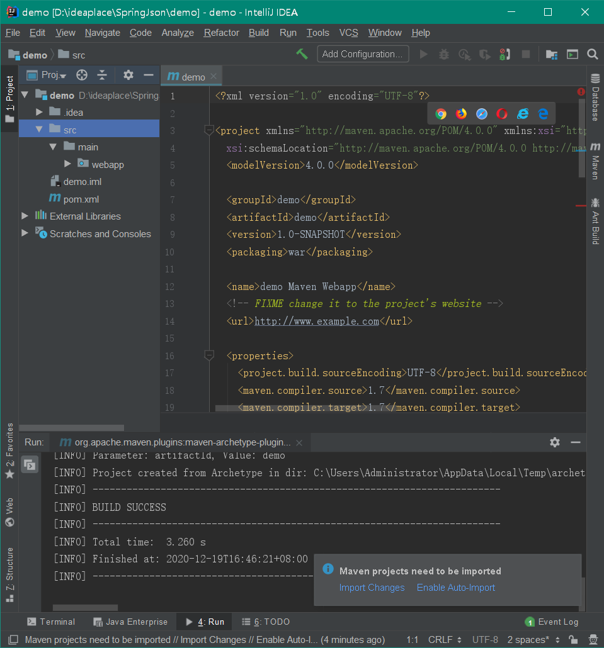Toggle the 4: Run tool window button
The height and width of the screenshot is (648, 604).
click(205, 622)
